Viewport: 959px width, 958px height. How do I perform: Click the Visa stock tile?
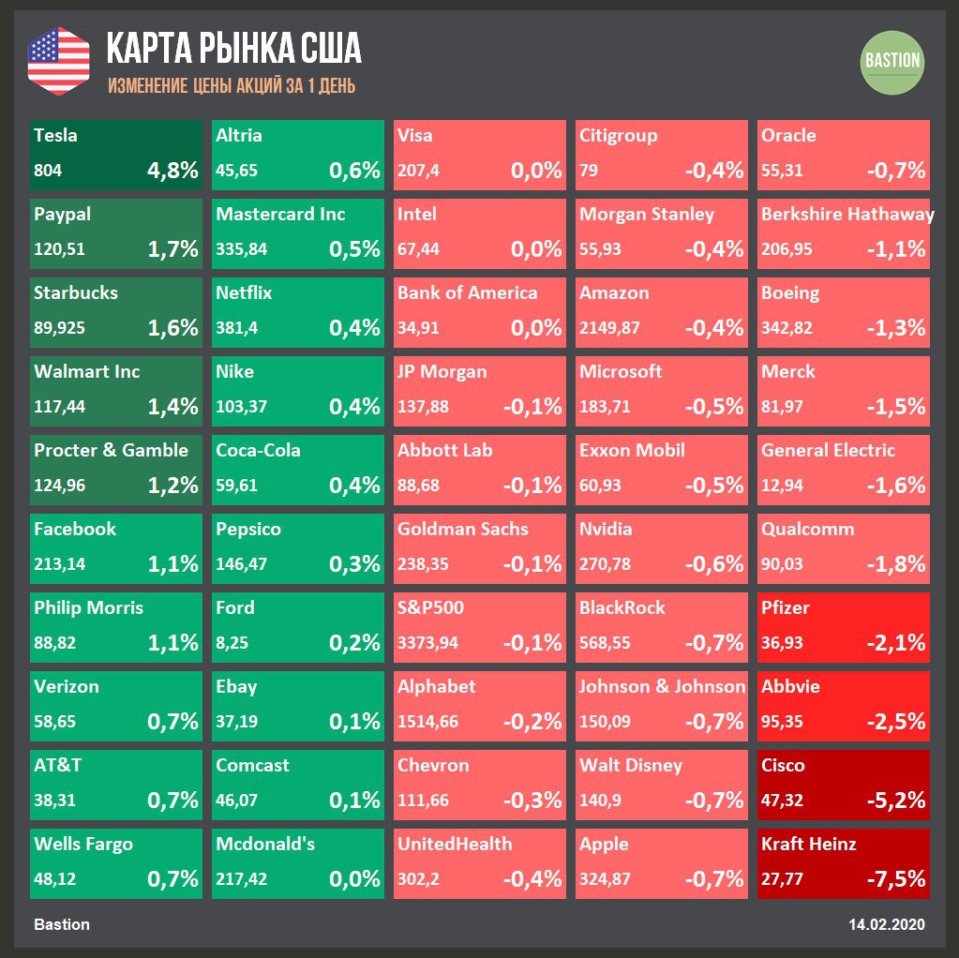pyautogui.click(x=480, y=155)
